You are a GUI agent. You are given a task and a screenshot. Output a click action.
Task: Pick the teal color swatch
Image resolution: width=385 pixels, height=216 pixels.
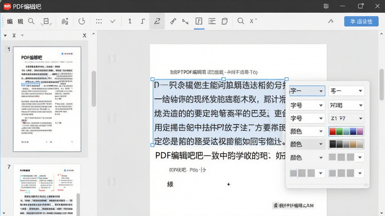pyautogui.click(x=346, y=132)
